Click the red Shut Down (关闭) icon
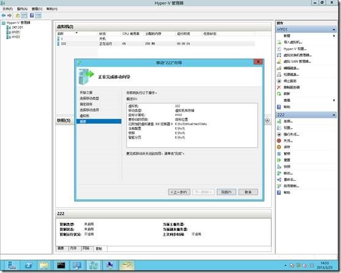Image resolution: width=341 pixels, height=273 pixels. (x=279, y=140)
